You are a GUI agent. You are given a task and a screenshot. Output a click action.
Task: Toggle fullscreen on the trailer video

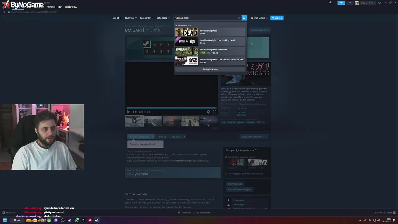215,112
